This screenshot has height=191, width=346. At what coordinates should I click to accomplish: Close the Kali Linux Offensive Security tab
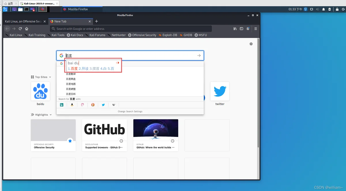44,21
